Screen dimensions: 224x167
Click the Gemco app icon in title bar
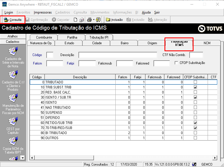click(5, 4)
